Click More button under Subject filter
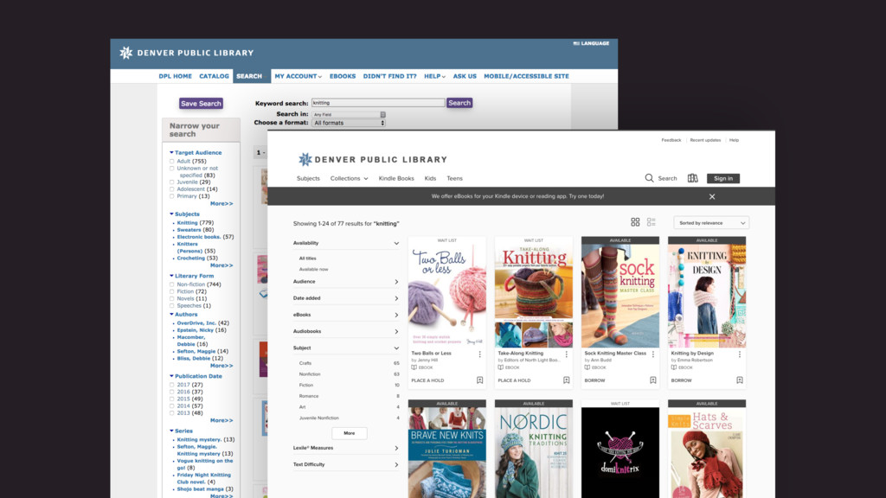Viewport: 886px width, 498px height. (350, 433)
